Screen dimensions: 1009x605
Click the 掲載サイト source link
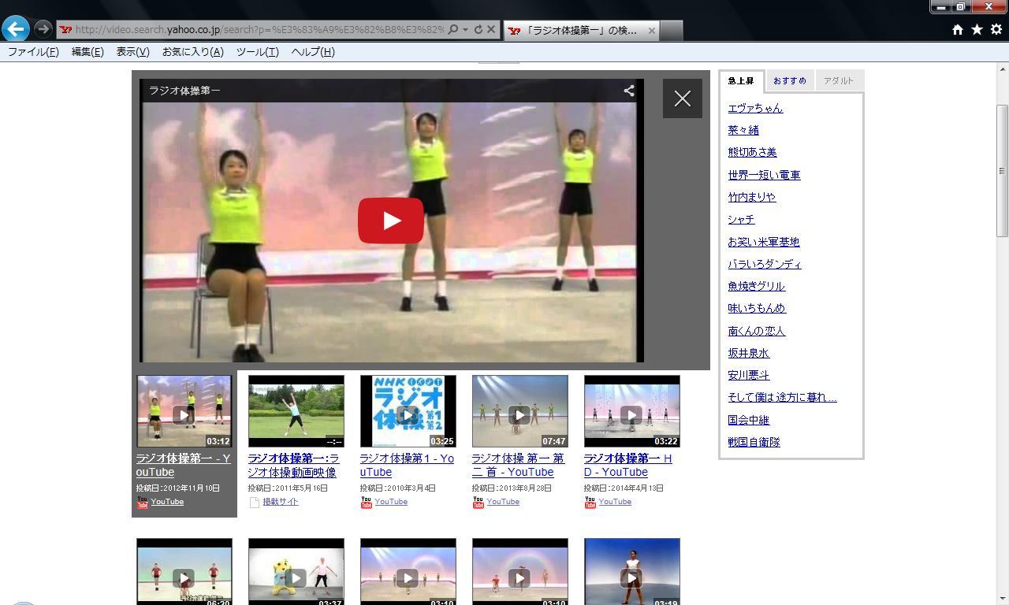tap(281, 502)
